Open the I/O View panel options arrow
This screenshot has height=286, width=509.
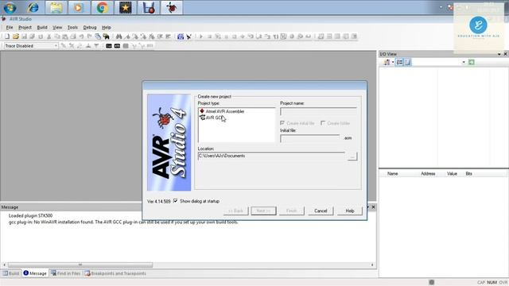[x=499, y=54]
